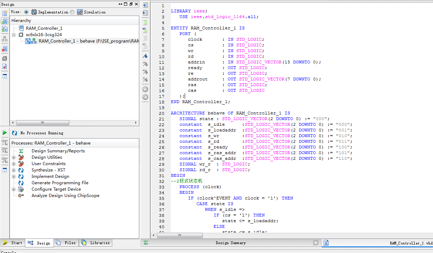
Task: Click the Analyze Design Using ChipScope icon
Action: point(21,196)
